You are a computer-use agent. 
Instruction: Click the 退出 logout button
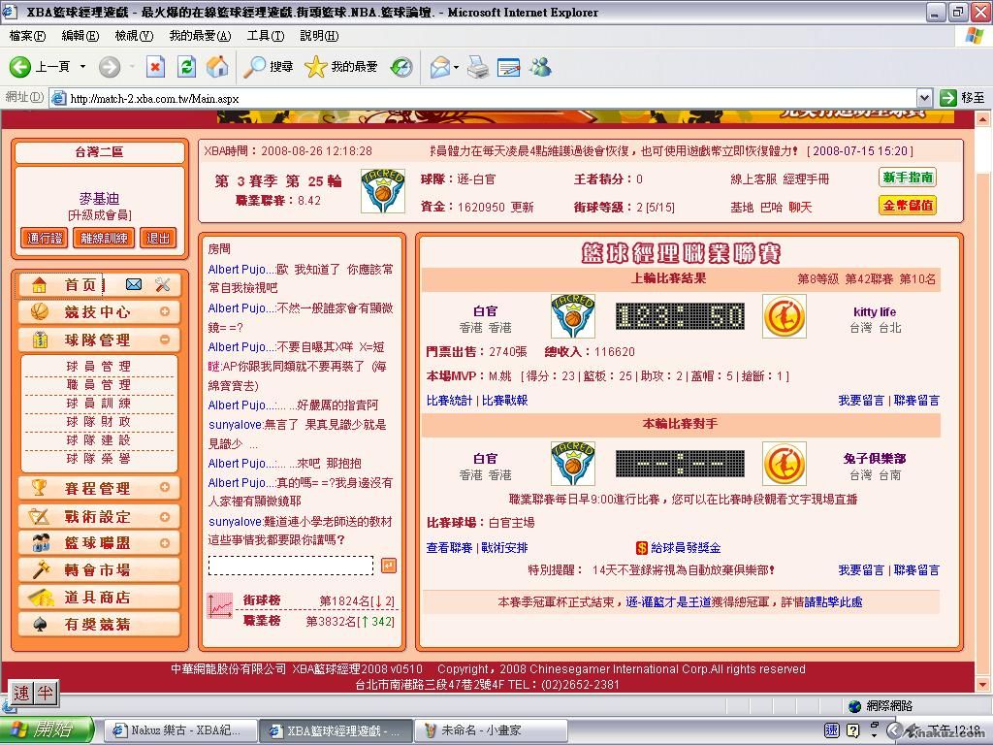(158, 239)
